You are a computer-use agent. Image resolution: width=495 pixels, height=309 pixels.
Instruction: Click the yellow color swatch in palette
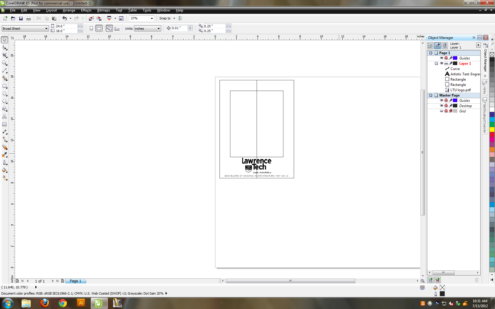pyautogui.click(x=492, y=129)
